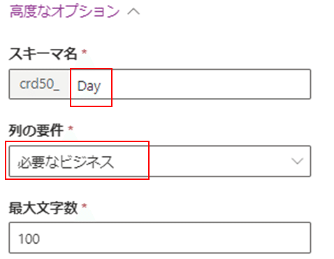Click the middle of column requirement dropdown
Viewport: 334px width, 259px height.
coord(160,161)
